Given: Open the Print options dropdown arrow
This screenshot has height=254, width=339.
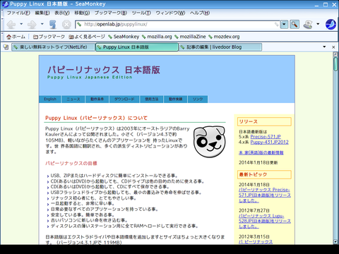Looking at the screenshot, I should pyautogui.click(x=318, y=24).
